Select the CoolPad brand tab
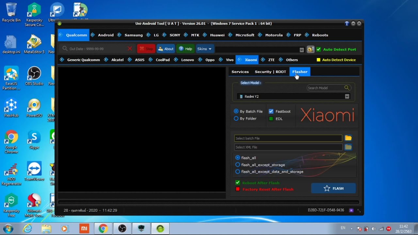This screenshot has height=235, width=418. coord(159,60)
